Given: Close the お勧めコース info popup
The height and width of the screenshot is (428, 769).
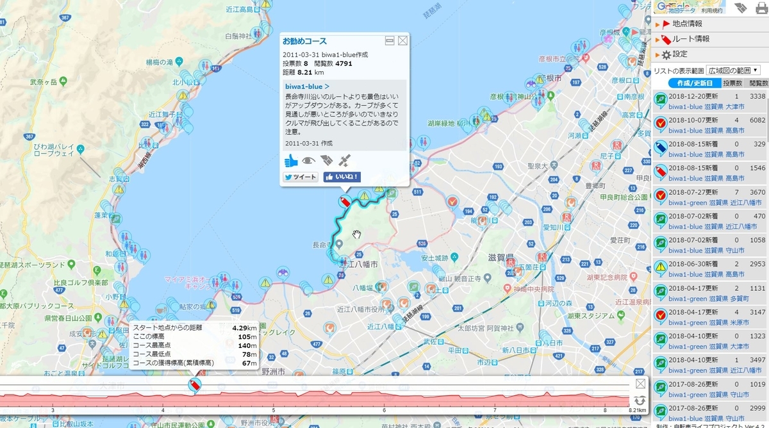Looking at the screenshot, I should (402, 40).
